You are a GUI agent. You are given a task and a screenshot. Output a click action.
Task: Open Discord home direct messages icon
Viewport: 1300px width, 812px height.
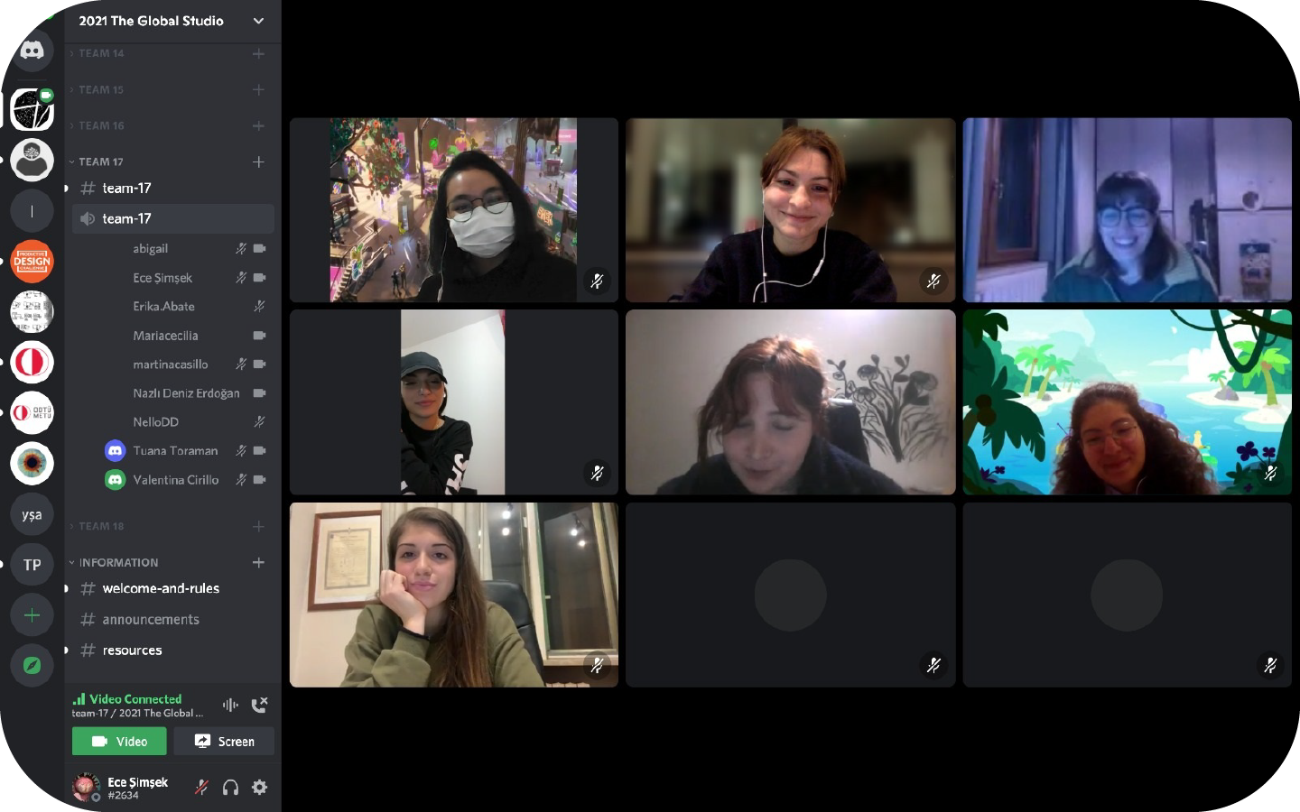coord(32,51)
